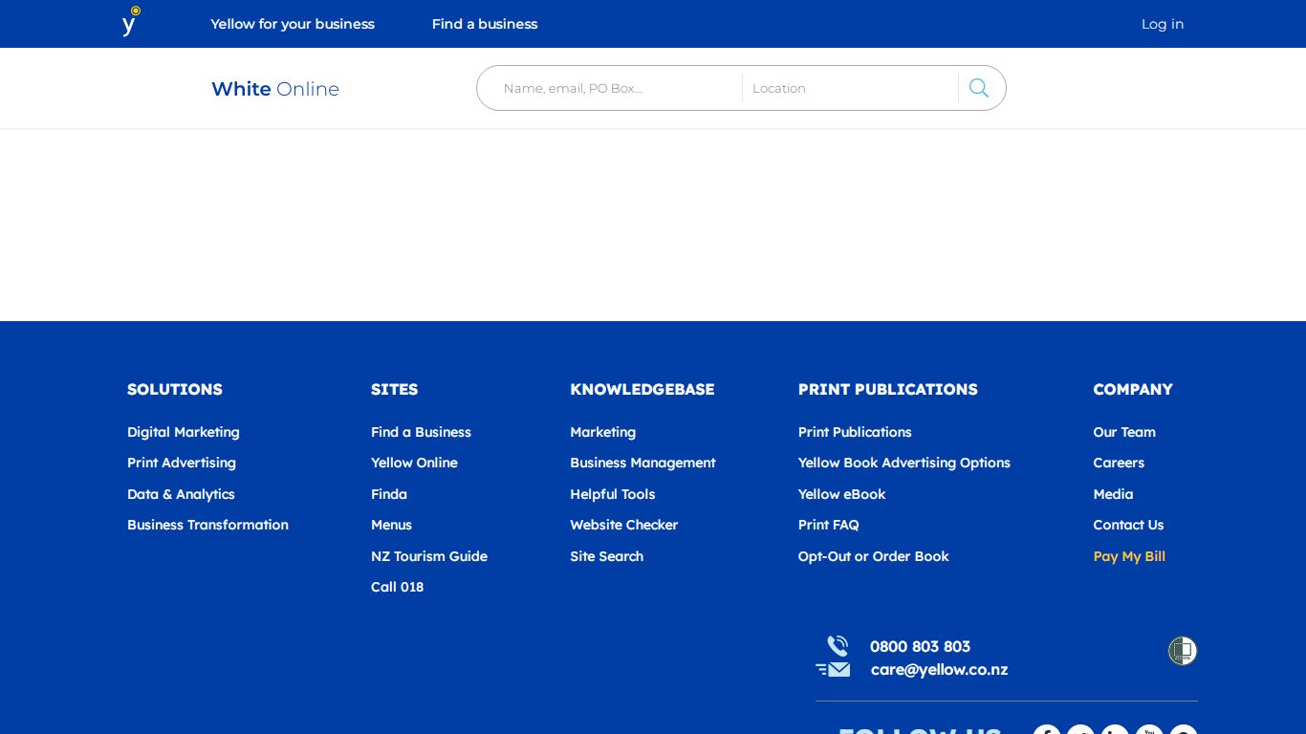Open 'Find a business' in top navigation
Screen dimensions: 1306x734
485,24
